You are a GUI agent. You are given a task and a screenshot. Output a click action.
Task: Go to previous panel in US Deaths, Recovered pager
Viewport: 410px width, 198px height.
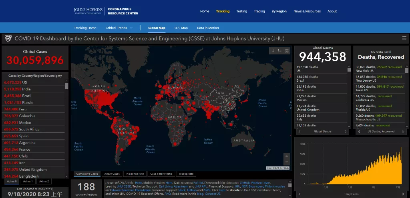358,132
